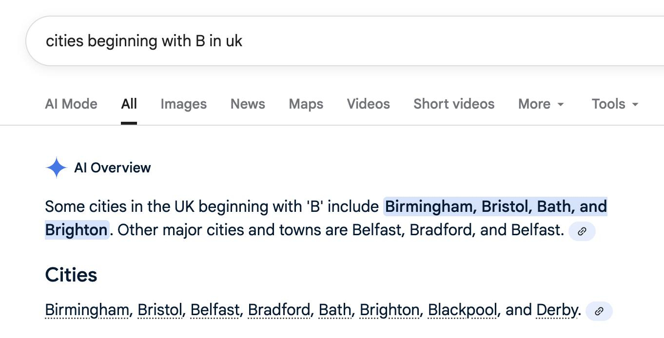664x338 pixels.
Task: Open the Tools dropdown
Action: (614, 104)
